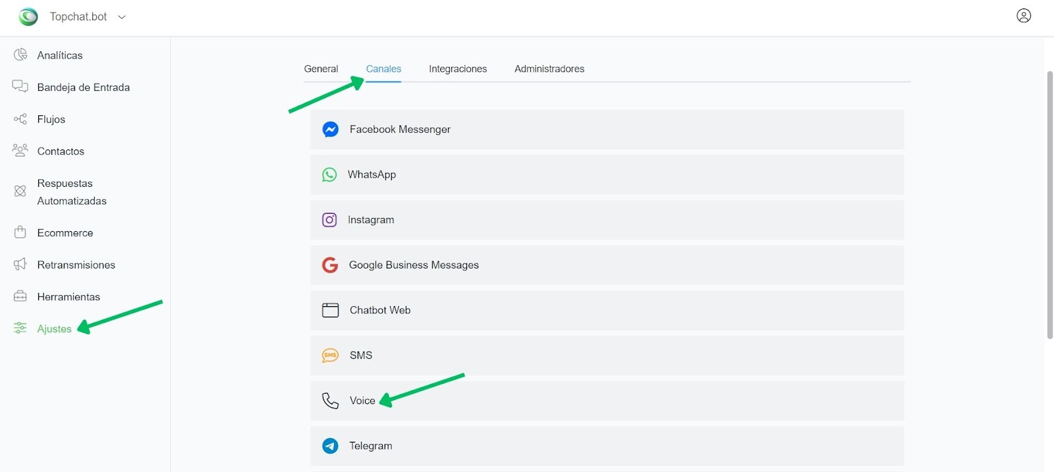Viewport: 1054px width, 472px height.
Task: Expand the Instagram channel row
Action: click(x=607, y=220)
